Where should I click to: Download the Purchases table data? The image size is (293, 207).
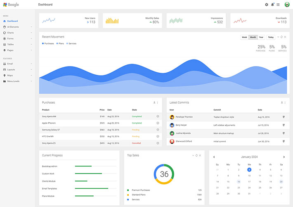pos(154,102)
